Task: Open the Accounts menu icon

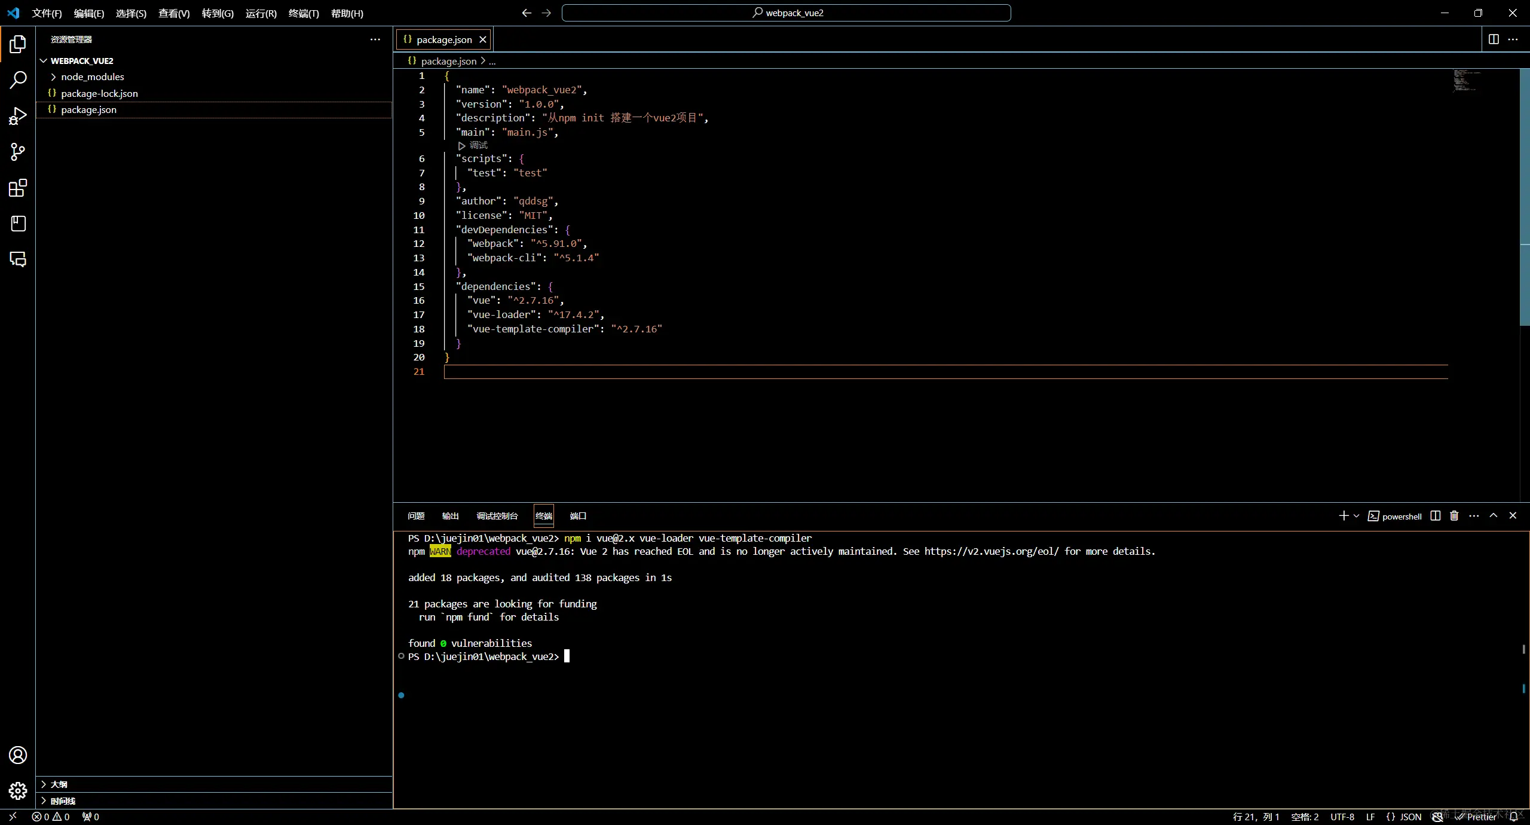Action: point(18,755)
